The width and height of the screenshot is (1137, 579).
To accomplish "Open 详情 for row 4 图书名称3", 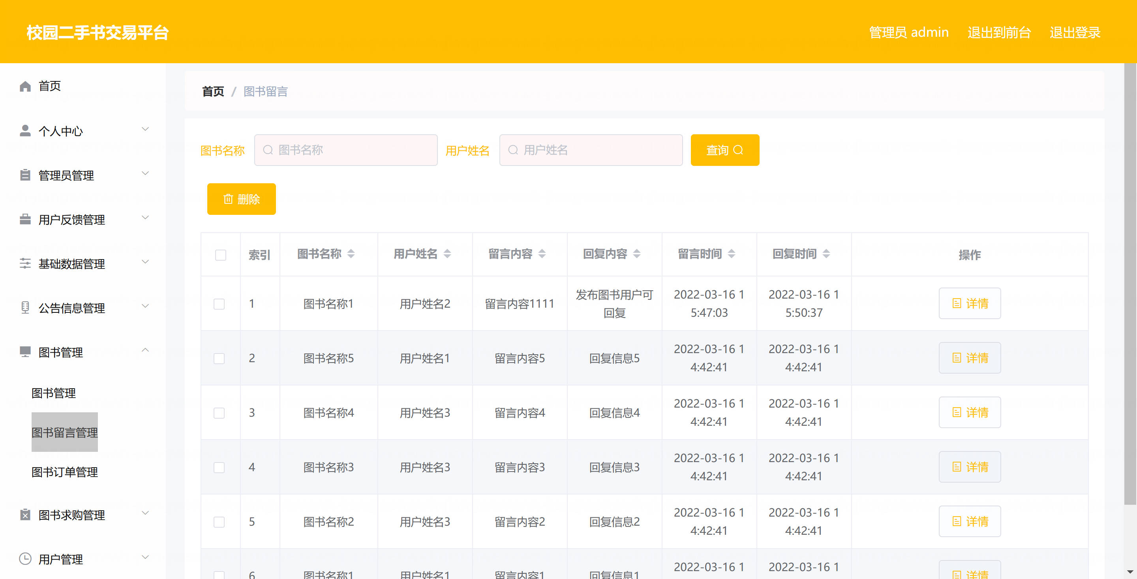I will click(x=970, y=467).
